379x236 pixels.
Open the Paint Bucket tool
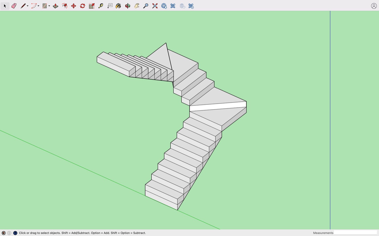[118, 6]
